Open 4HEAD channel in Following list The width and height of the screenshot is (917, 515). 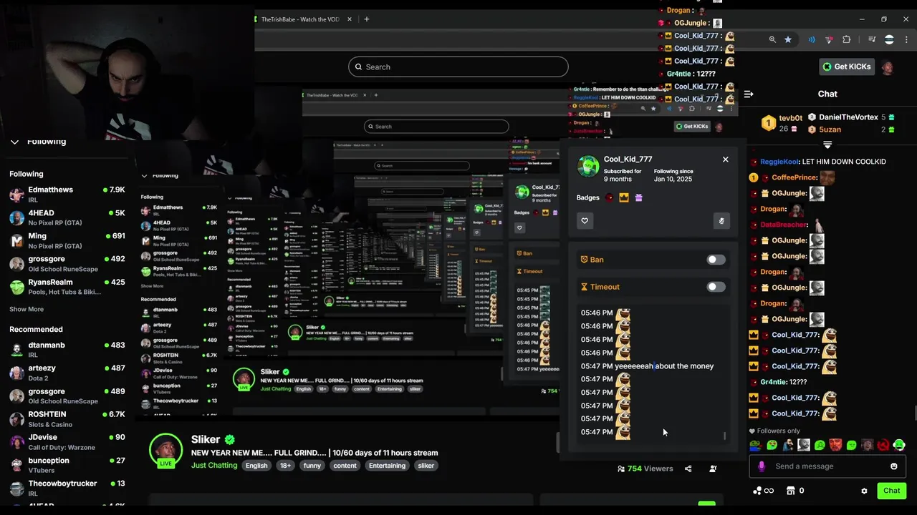pyautogui.click(x=67, y=217)
